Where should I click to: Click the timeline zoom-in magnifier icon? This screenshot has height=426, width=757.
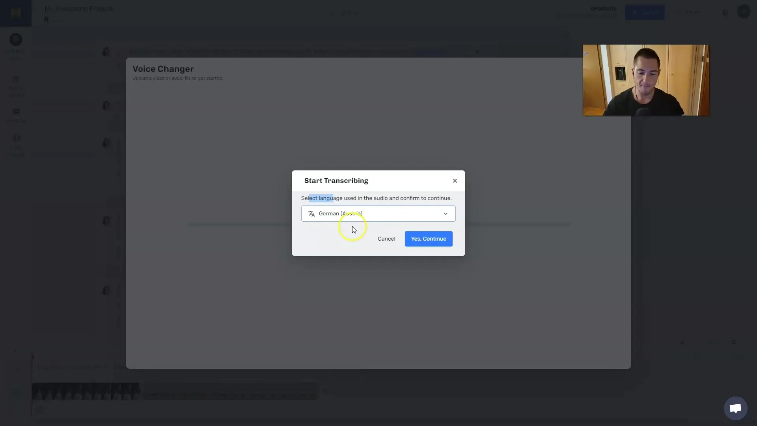pos(734,342)
